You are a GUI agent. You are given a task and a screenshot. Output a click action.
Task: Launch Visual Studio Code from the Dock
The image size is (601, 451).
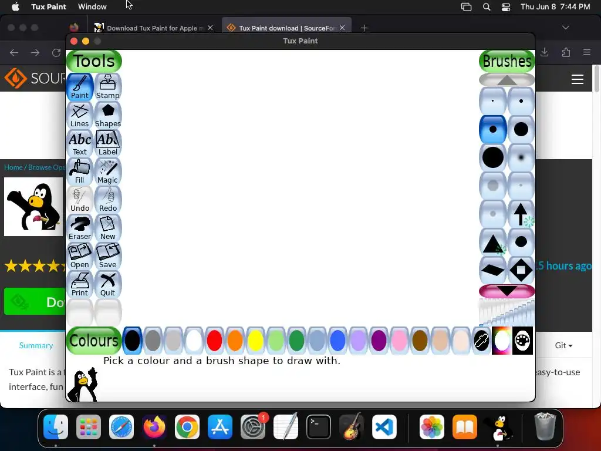pyautogui.click(x=384, y=427)
